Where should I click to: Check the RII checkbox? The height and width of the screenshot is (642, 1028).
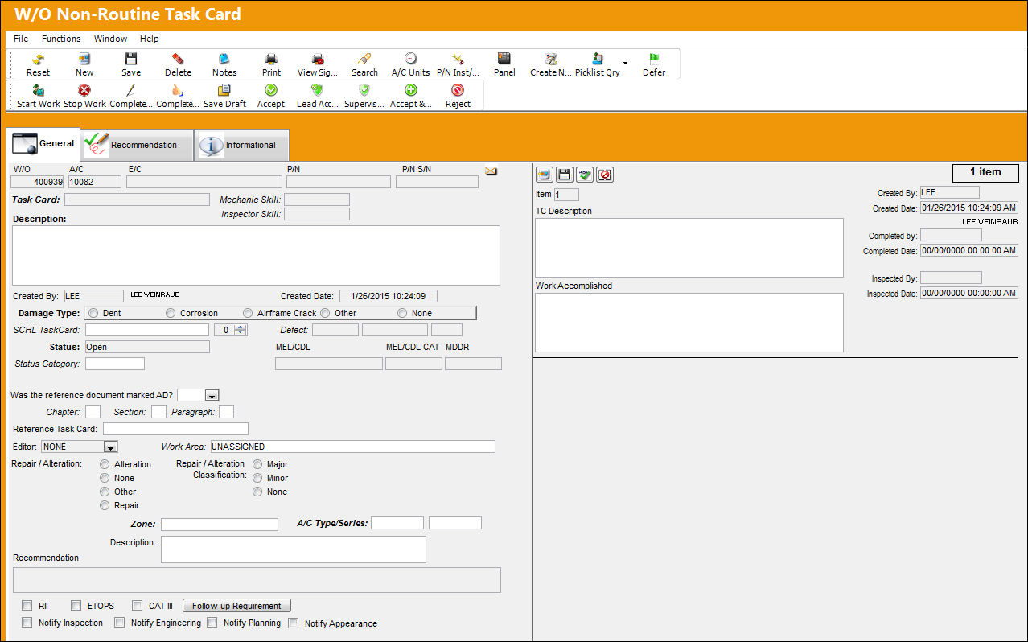(x=27, y=606)
